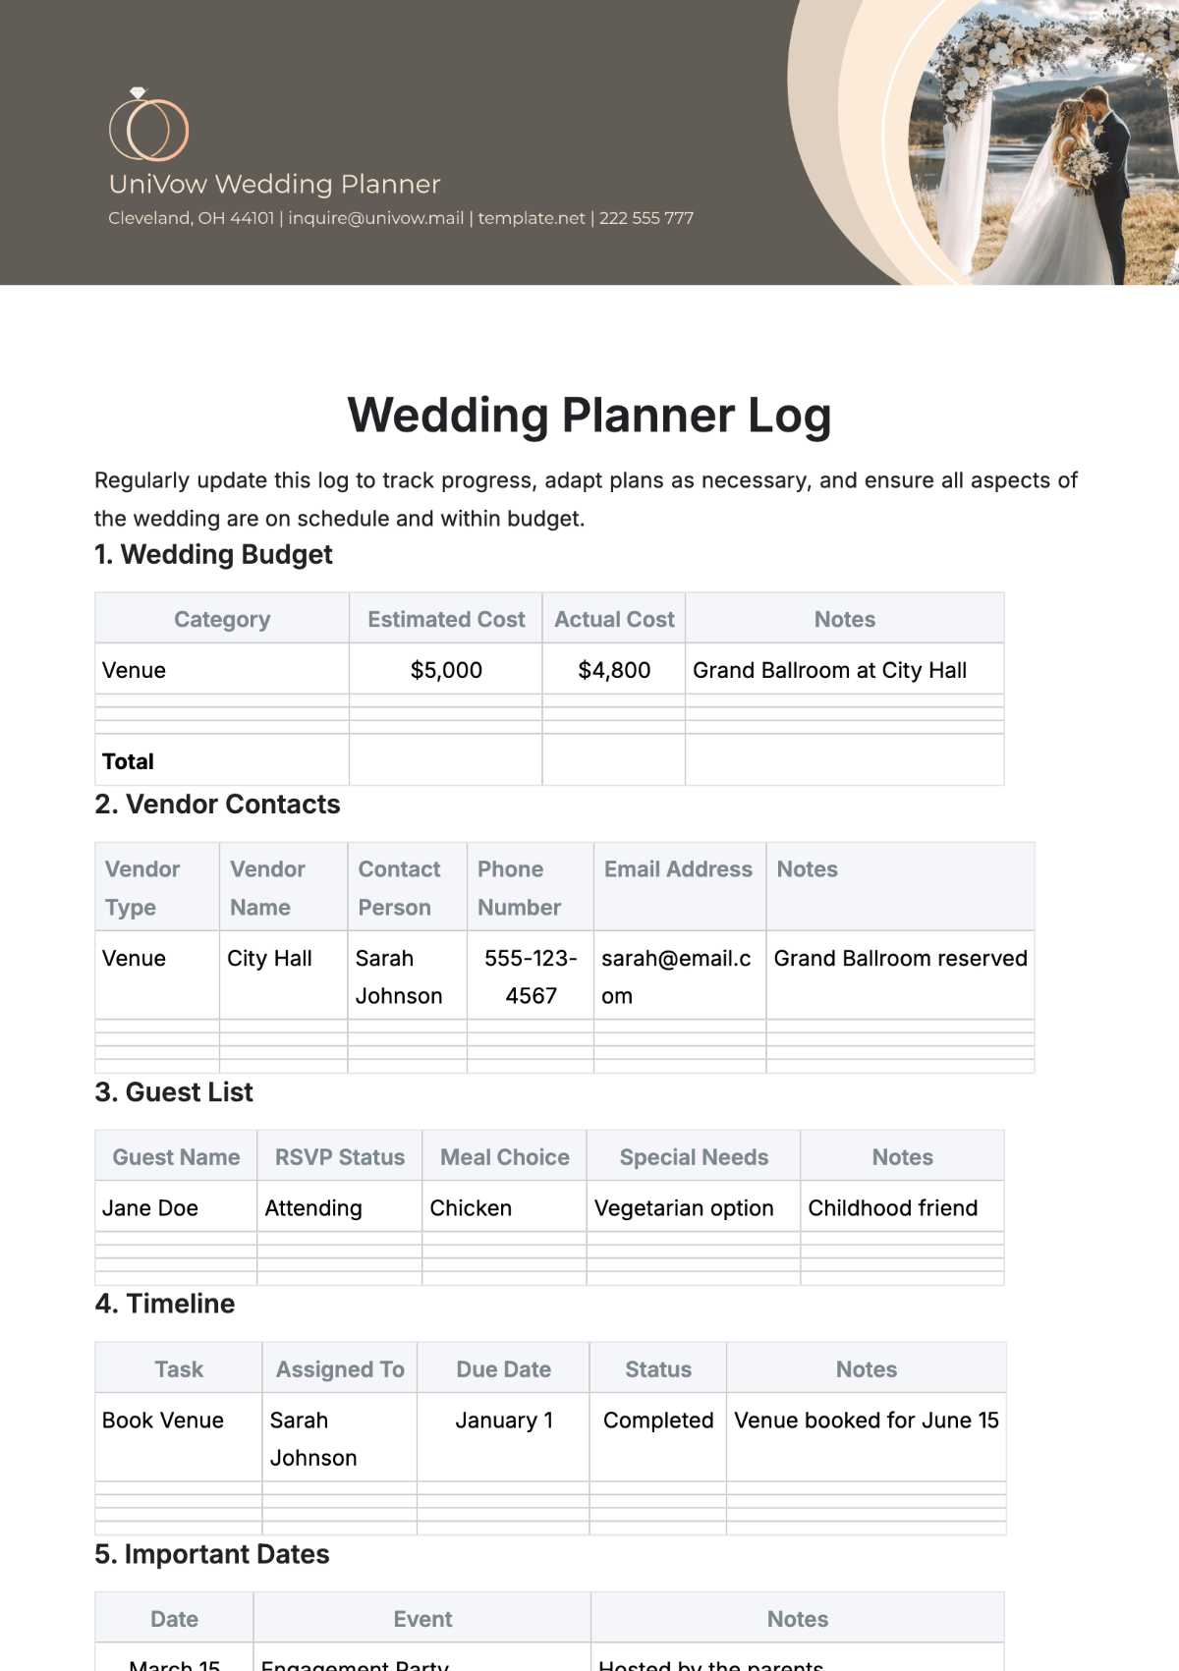Click the UniVow Wedding Planner title
The height and width of the screenshot is (1671, 1179).
(x=274, y=184)
